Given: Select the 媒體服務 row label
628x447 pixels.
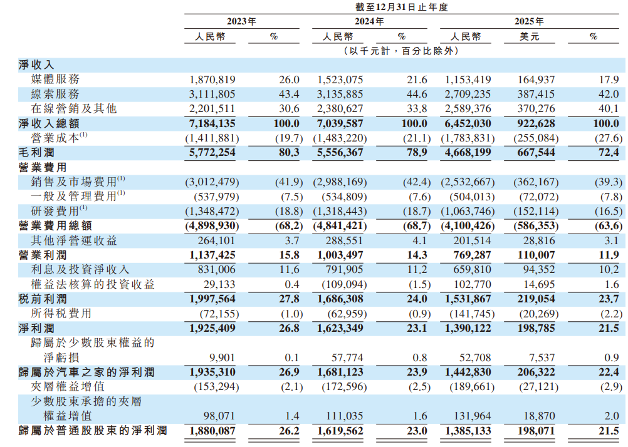Looking at the screenshot, I should pyautogui.click(x=56, y=80).
